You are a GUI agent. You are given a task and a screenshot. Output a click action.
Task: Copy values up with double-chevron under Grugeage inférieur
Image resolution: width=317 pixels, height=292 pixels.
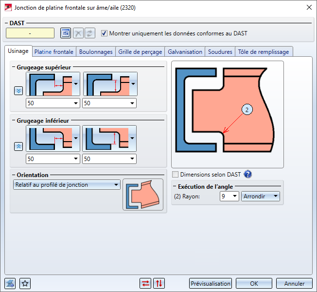[x=18, y=146]
